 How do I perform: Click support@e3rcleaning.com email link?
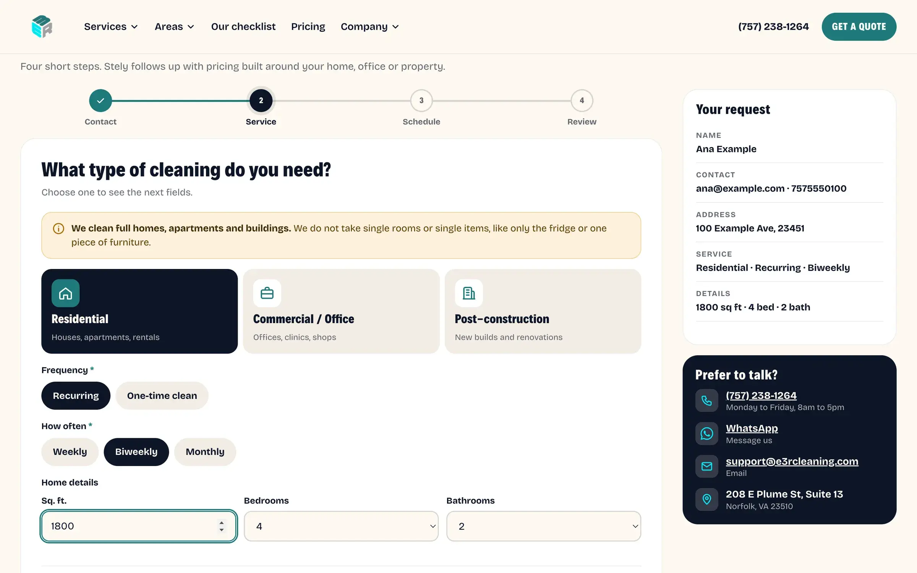coord(792,461)
